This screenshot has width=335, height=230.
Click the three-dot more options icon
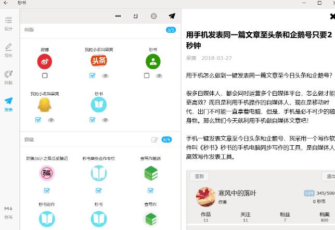pyautogui.click(x=118, y=16)
